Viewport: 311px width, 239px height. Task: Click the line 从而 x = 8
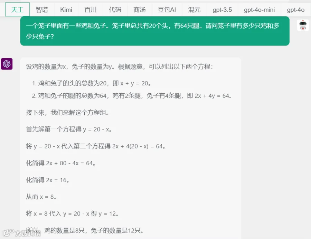coord(41,197)
